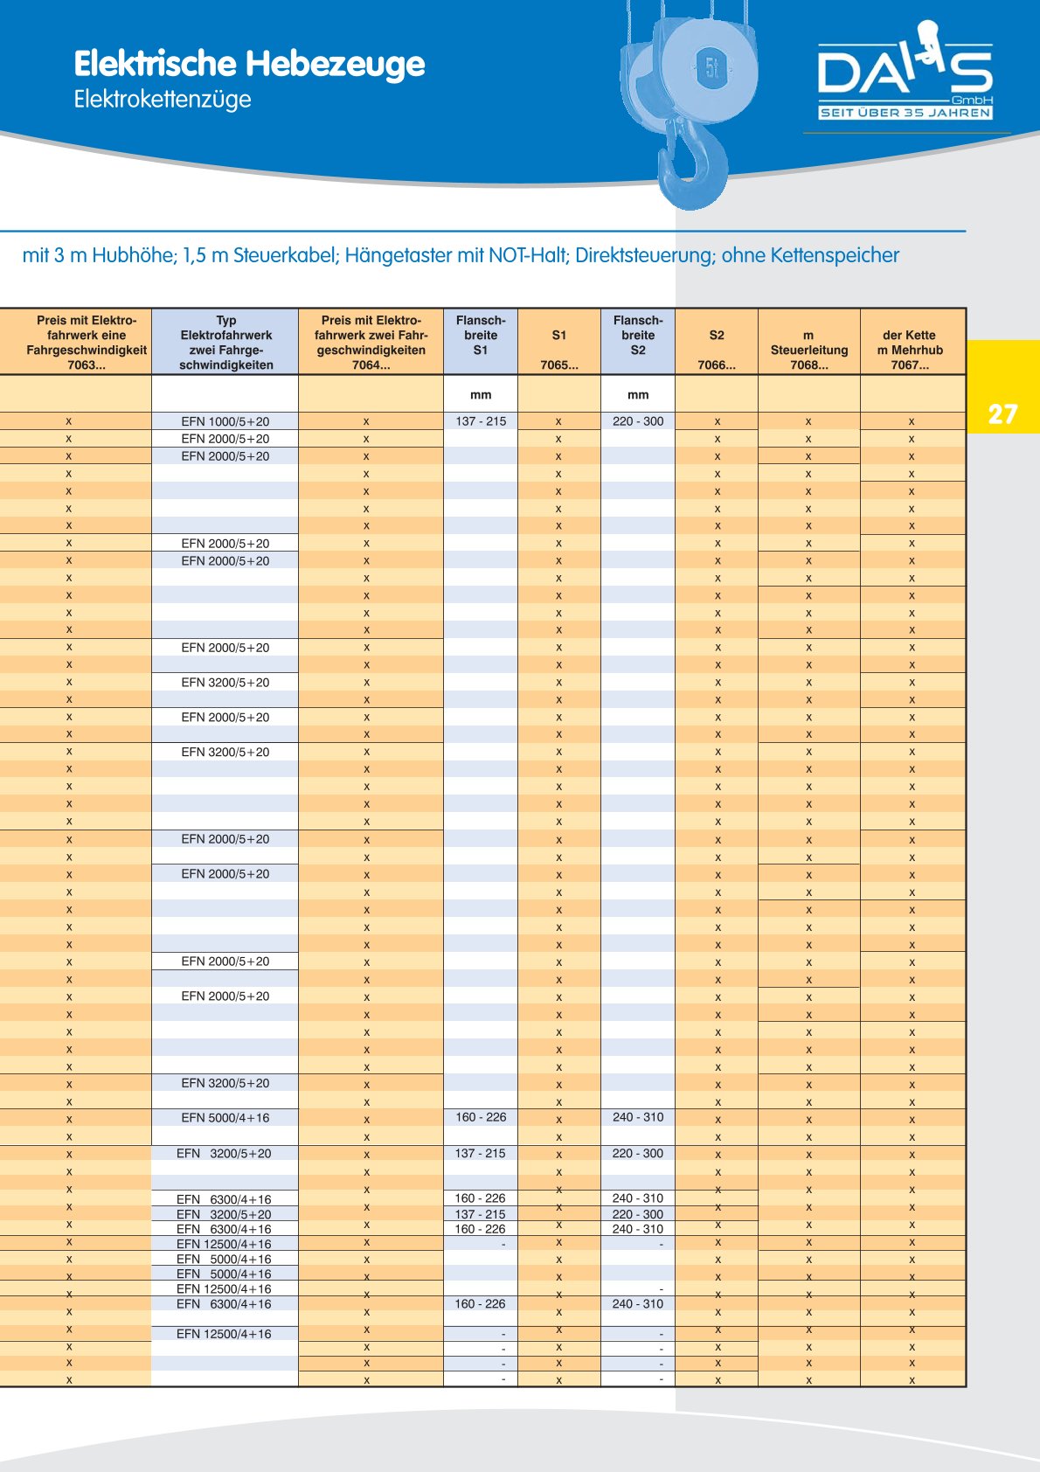Click the 'S1 7065...' column header

point(559,349)
